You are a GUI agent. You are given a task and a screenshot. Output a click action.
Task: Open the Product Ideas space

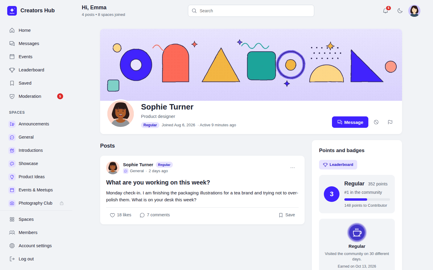click(x=36, y=177)
